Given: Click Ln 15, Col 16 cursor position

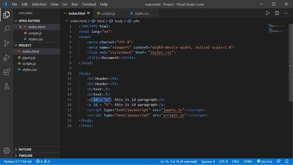Looking at the screenshot, I should tap(179, 161).
